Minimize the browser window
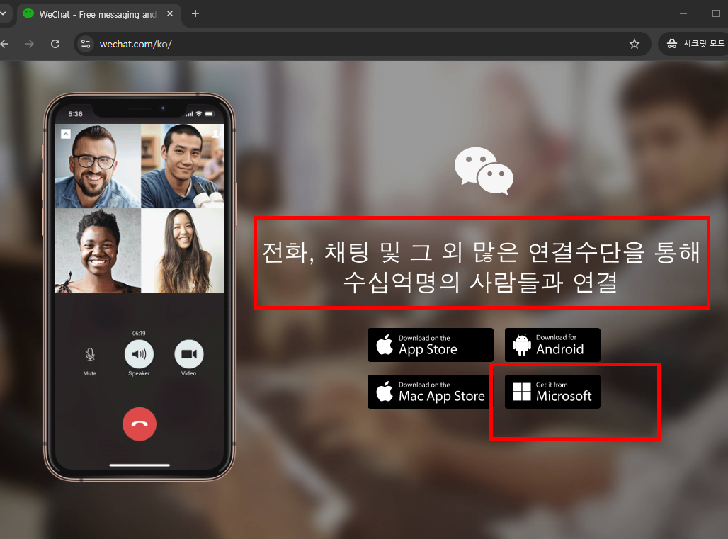Viewport: 728px width, 539px height. pos(683,14)
